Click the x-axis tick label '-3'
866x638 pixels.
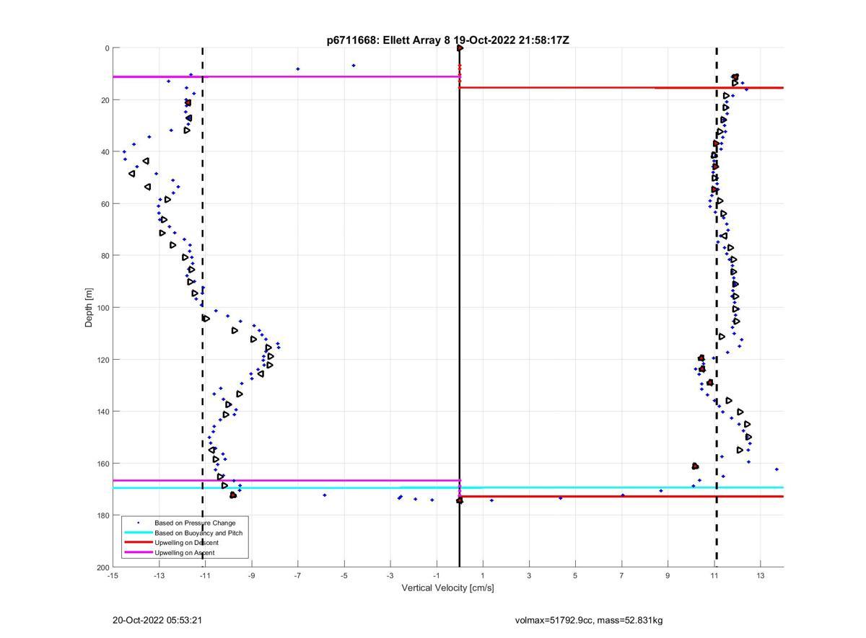coord(390,575)
